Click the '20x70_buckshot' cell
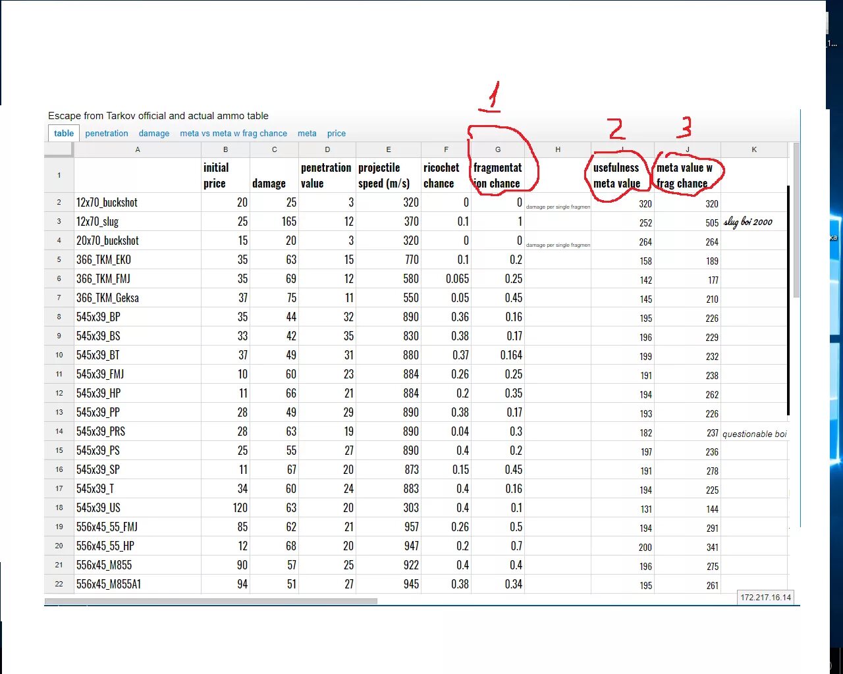This screenshot has width=843, height=674. point(138,240)
